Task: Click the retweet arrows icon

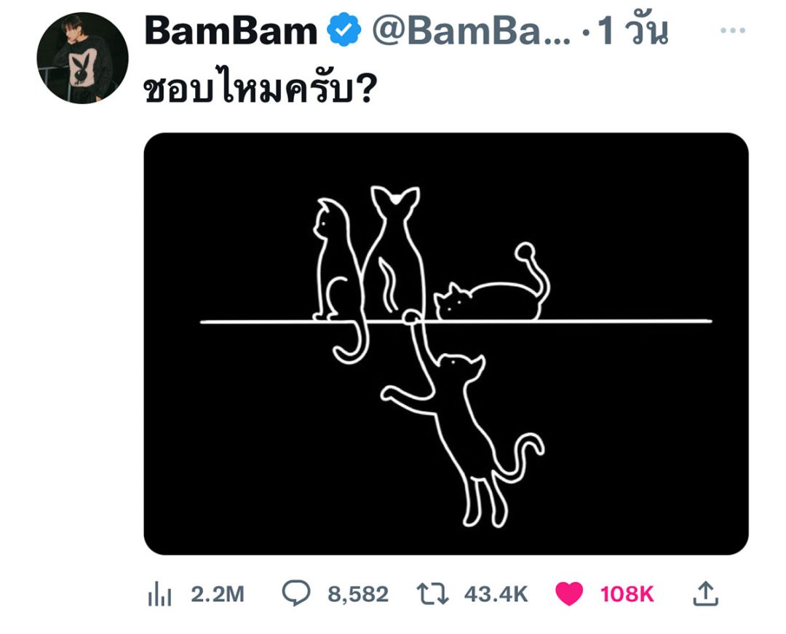Action: point(434,595)
